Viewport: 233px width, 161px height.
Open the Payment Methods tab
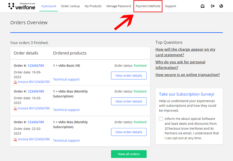148,6
